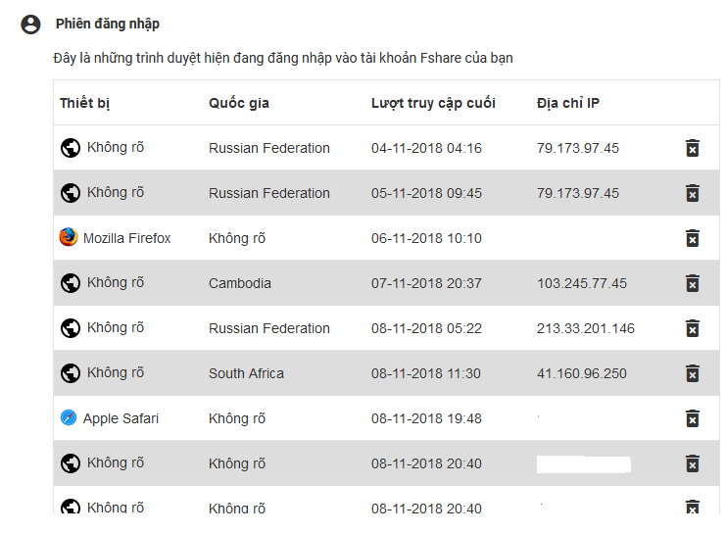Delete the session dated 05-11-2018 09:45
This screenshot has height=534, width=727.
tap(693, 193)
